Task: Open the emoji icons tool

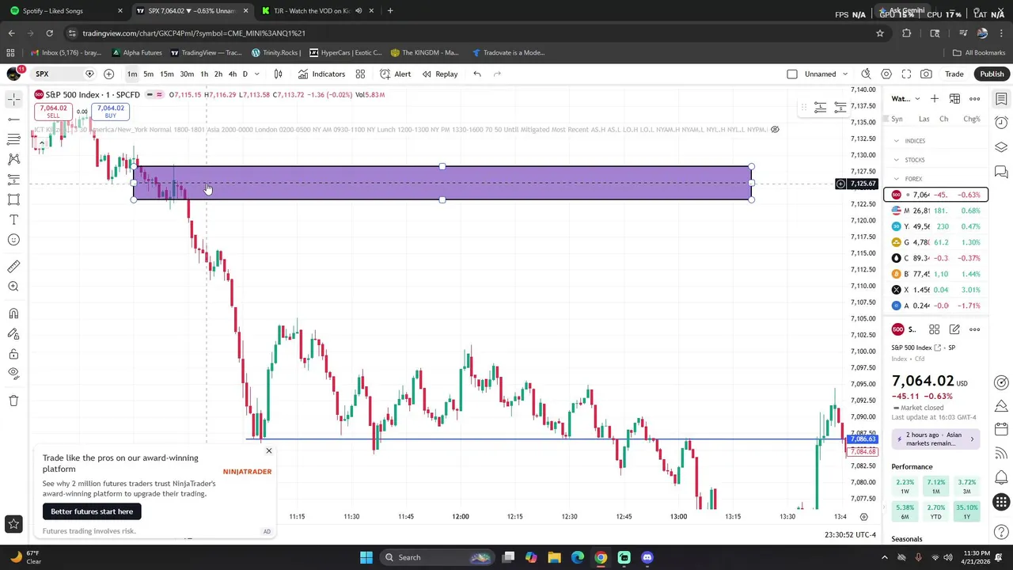Action: 13,240
